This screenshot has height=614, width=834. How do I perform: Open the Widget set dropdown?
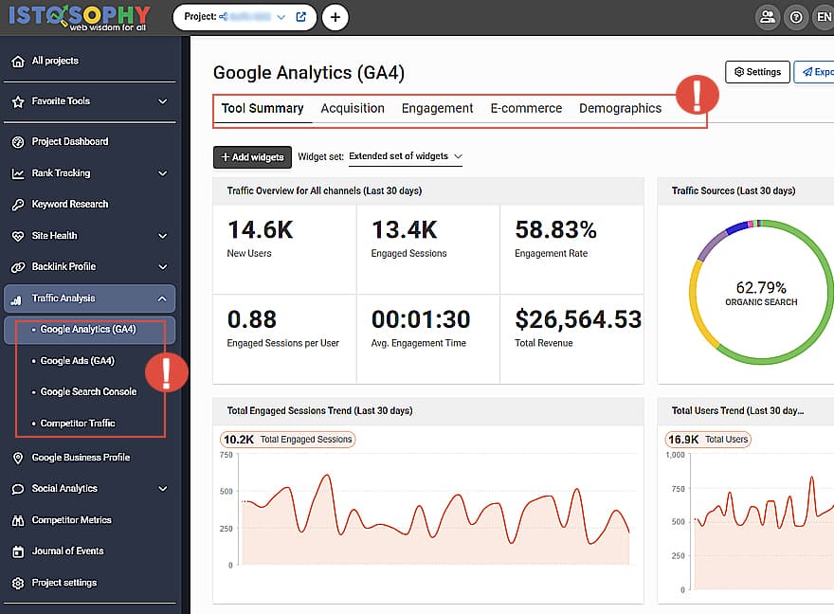point(405,156)
